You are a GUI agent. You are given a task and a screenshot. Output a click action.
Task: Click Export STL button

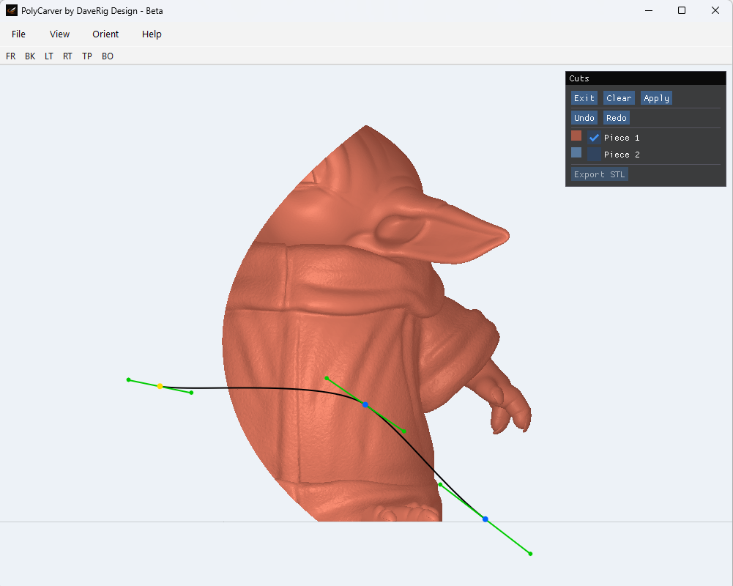(x=599, y=174)
